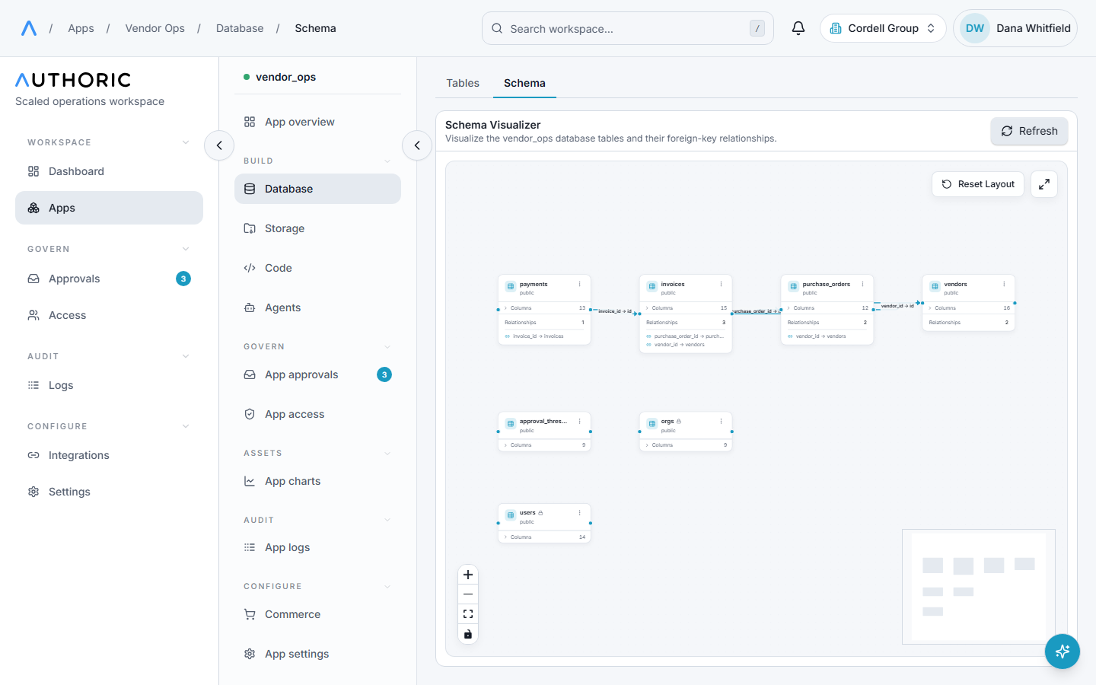Open the notifications bell
This screenshot has width=1096, height=685.
click(x=798, y=28)
